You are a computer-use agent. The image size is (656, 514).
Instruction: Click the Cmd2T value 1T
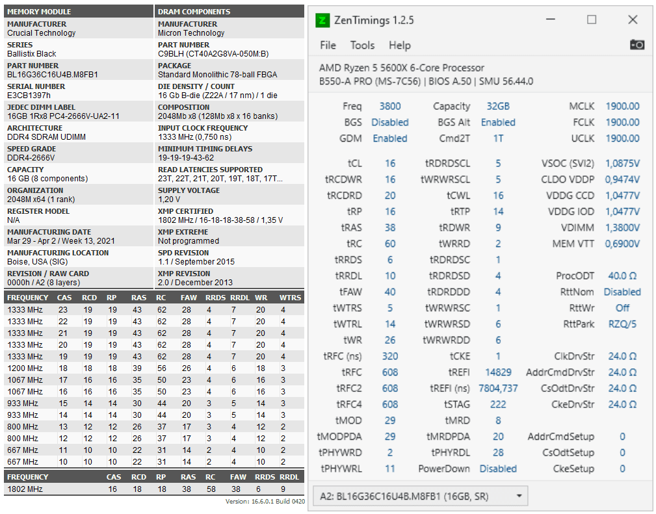pos(498,138)
